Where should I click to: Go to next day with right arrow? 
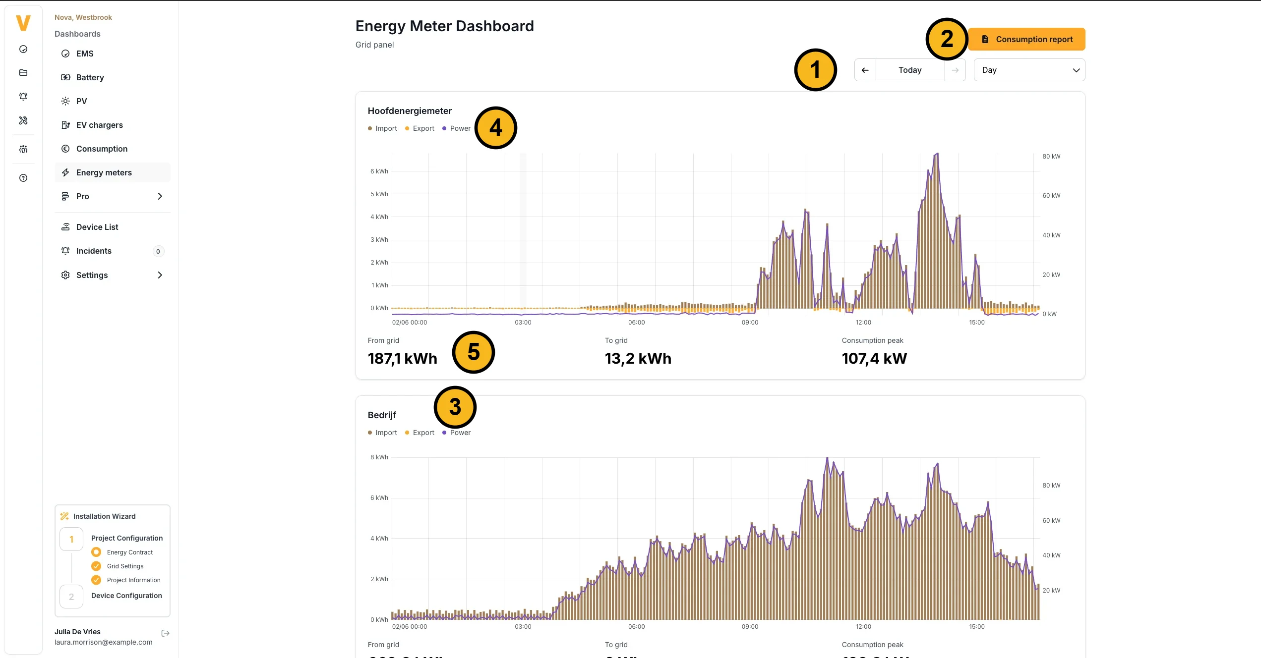coord(955,70)
